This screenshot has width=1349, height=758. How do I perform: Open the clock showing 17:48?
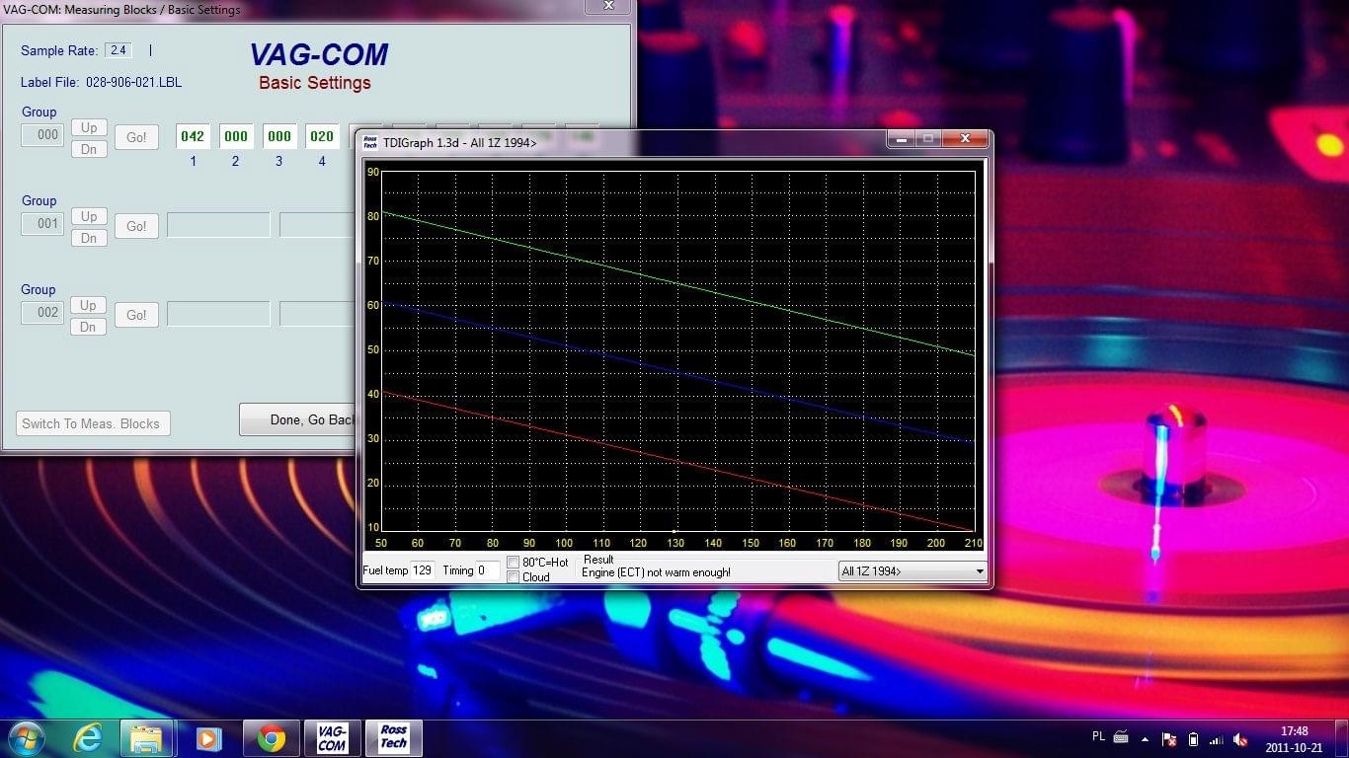[1294, 739]
